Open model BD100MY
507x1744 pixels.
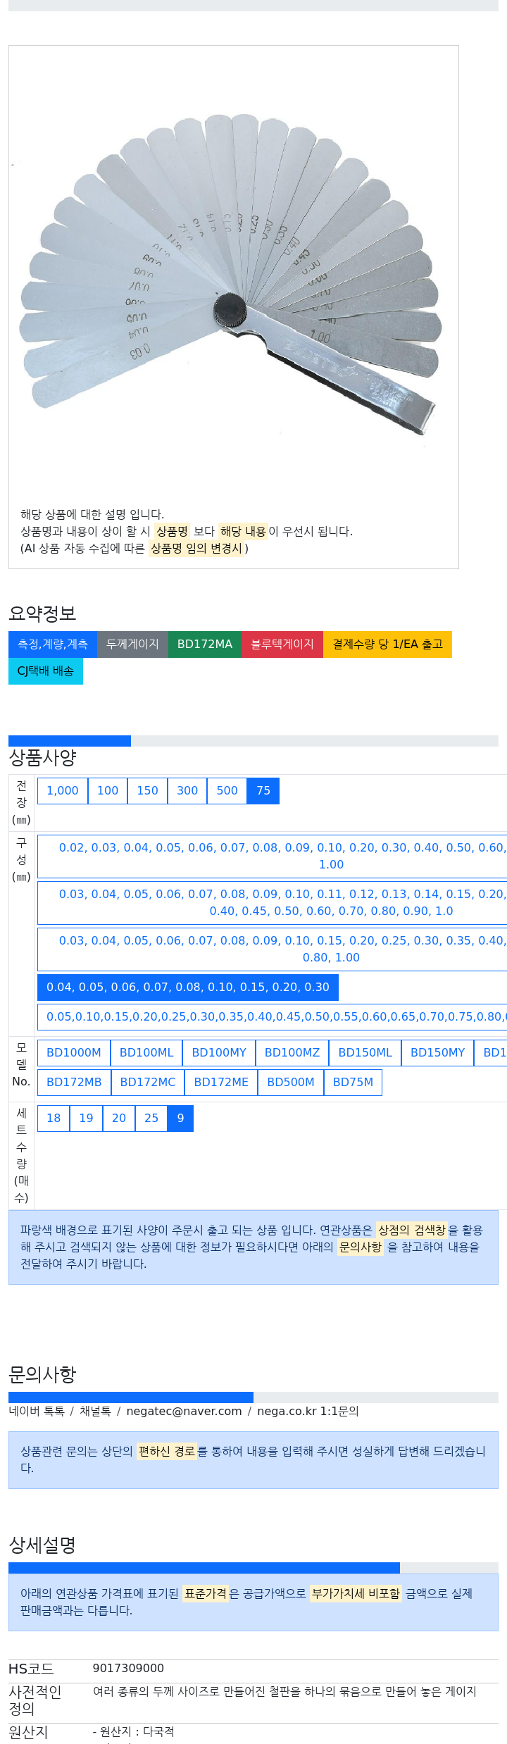click(x=219, y=1052)
